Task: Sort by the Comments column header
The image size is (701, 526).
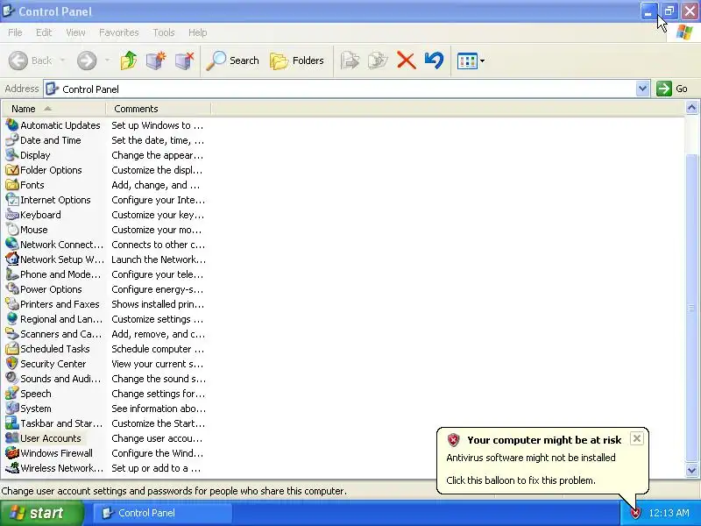Action: [x=159, y=109]
